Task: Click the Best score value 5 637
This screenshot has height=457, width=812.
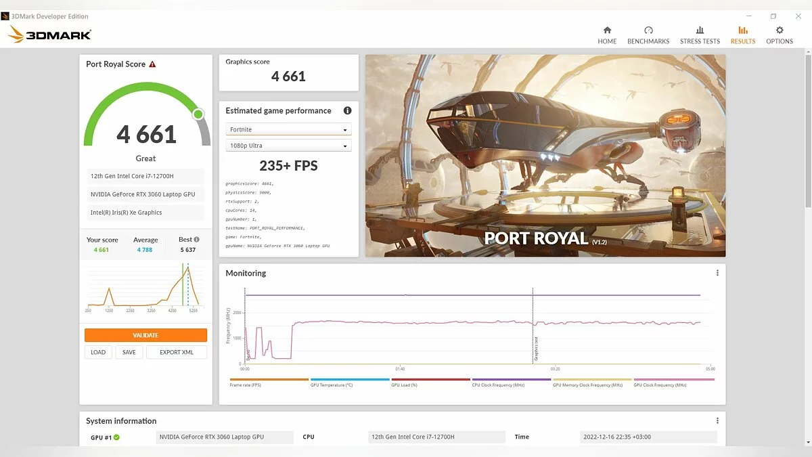Action: click(x=188, y=250)
